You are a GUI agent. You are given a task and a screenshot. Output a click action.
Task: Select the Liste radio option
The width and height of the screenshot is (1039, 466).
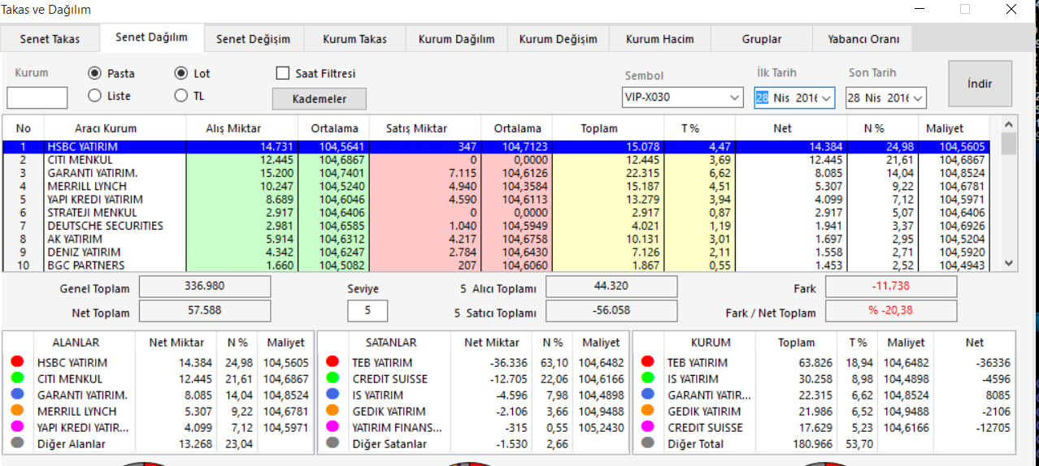(x=94, y=96)
